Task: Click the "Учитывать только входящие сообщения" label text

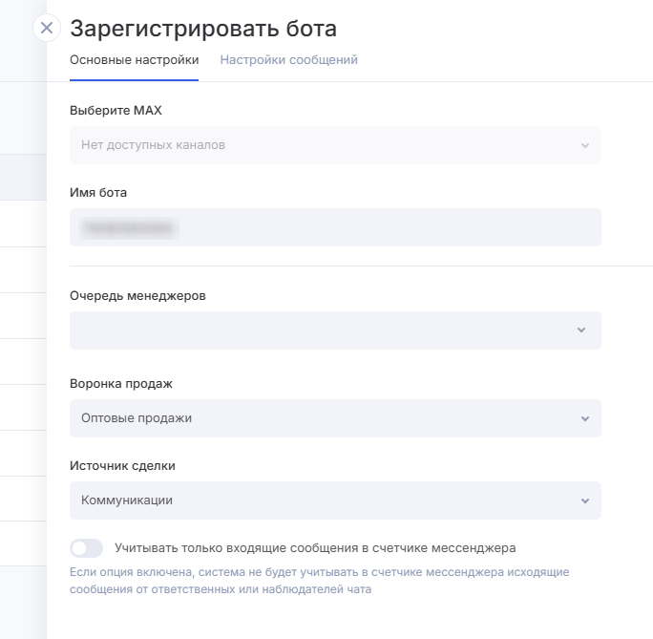Action: tap(315, 548)
